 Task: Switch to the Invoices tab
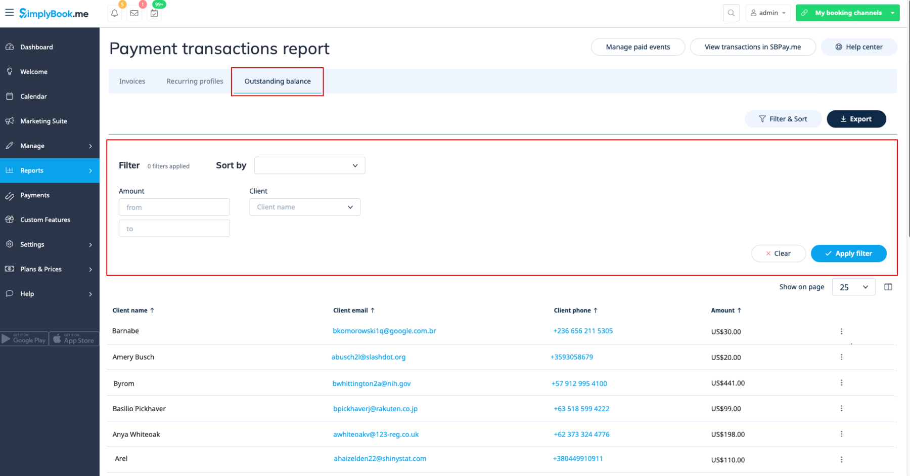(132, 81)
